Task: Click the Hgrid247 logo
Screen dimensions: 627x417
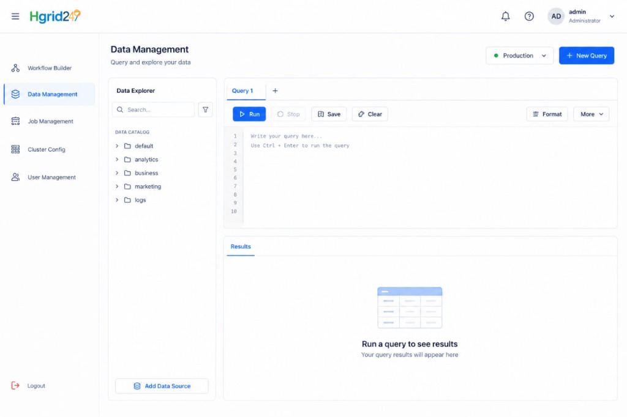Action: coord(54,17)
